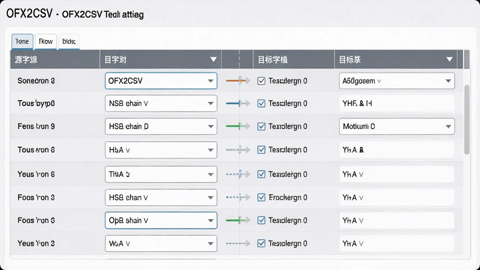Uncheck the checkbox in the OpB shain row
The height and width of the screenshot is (270, 480).
[x=261, y=220]
